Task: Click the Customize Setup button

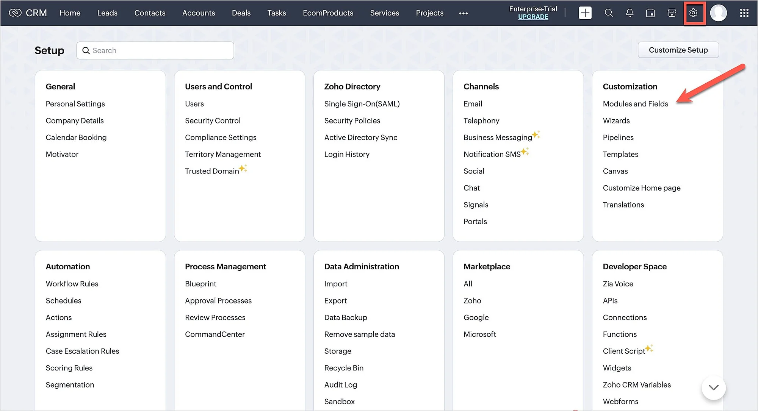Action: tap(678, 50)
